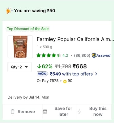
Task: Choose Buy this now
Action: point(94,112)
